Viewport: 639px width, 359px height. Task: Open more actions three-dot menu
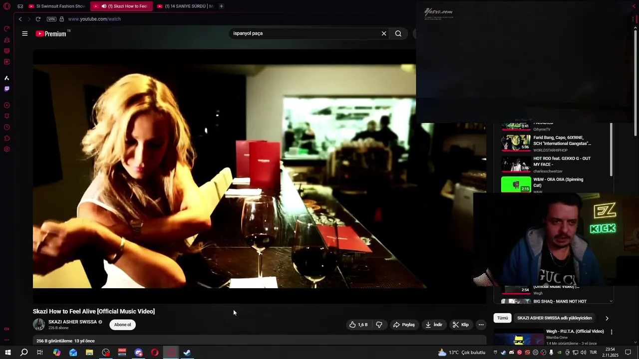coord(481,325)
